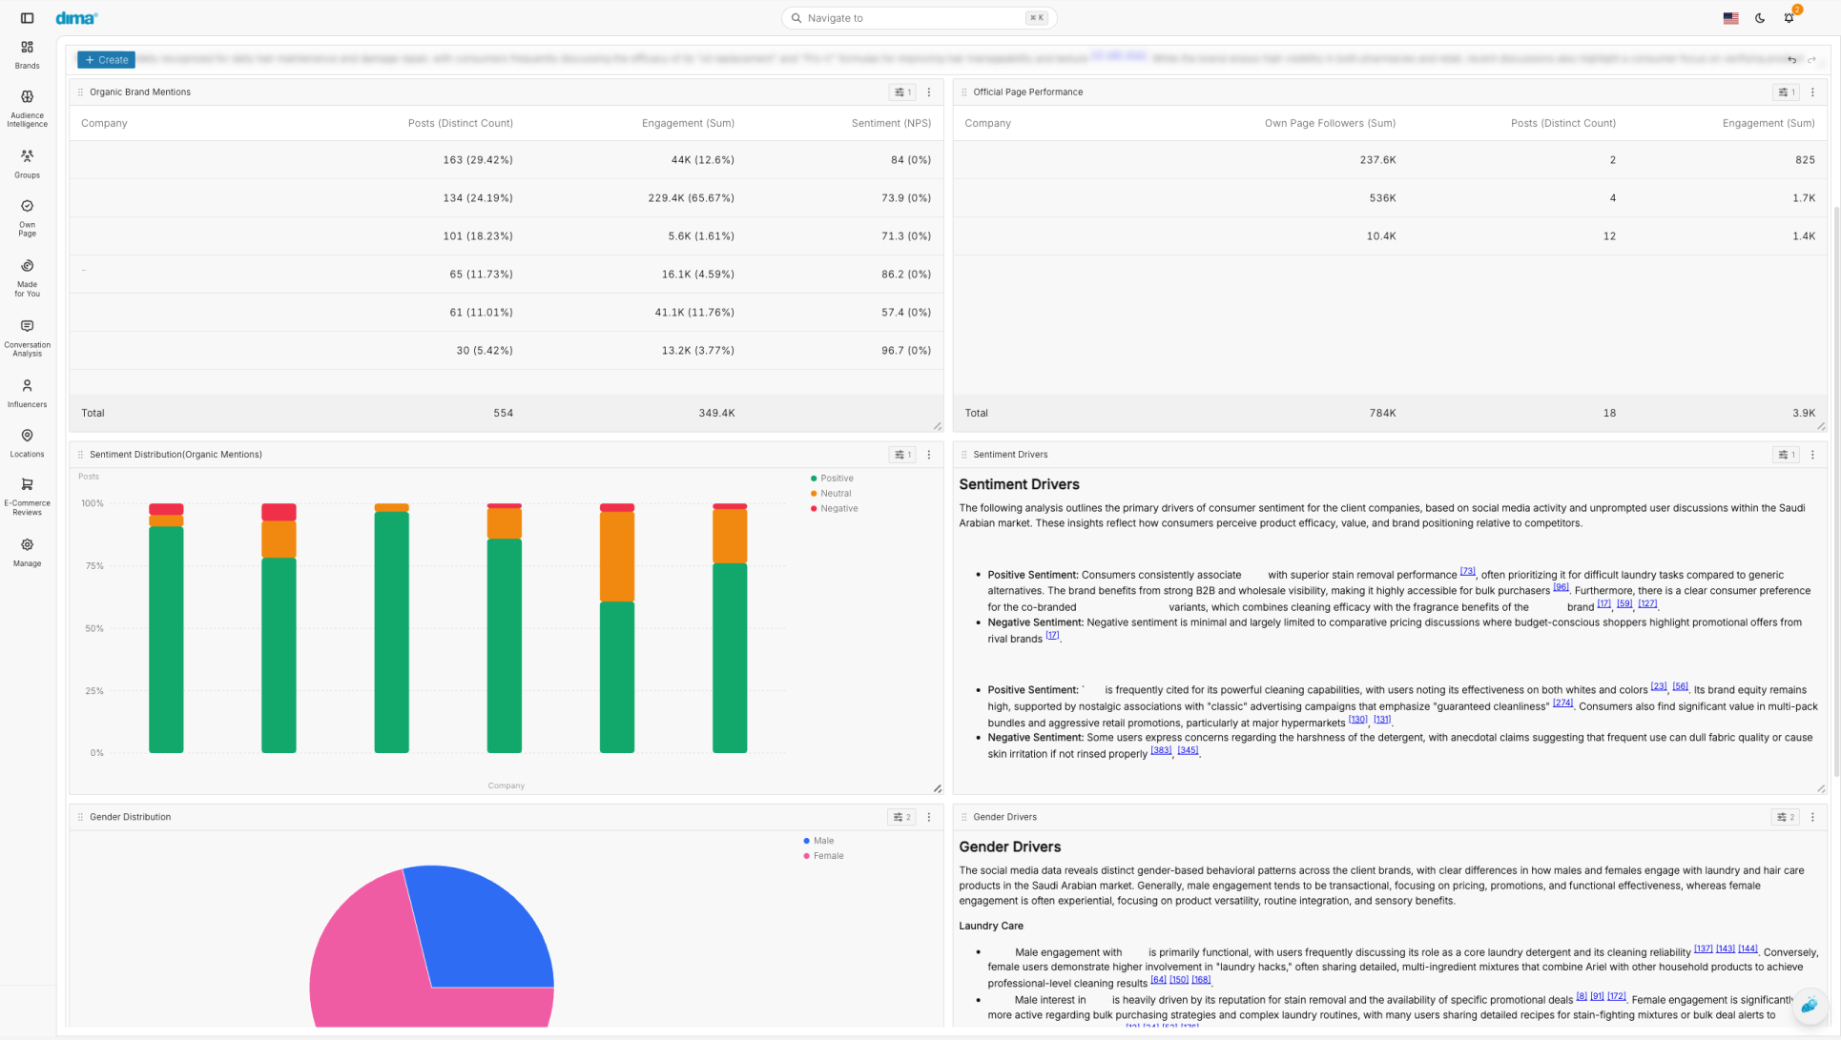This screenshot has height=1040, width=1841.
Task: Open filters for Gender Drivers widget
Action: tap(1786, 817)
